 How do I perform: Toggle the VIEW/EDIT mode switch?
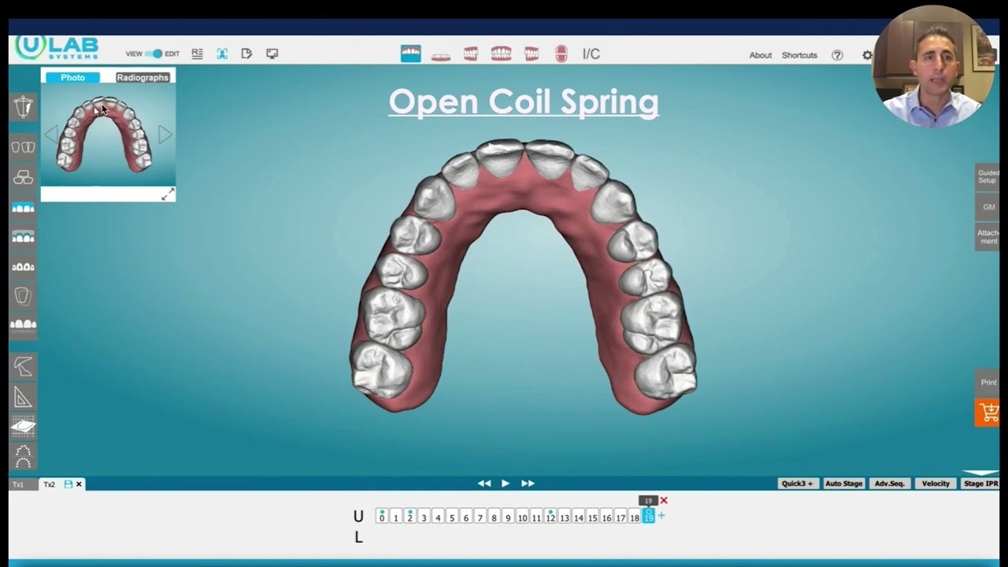click(154, 54)
